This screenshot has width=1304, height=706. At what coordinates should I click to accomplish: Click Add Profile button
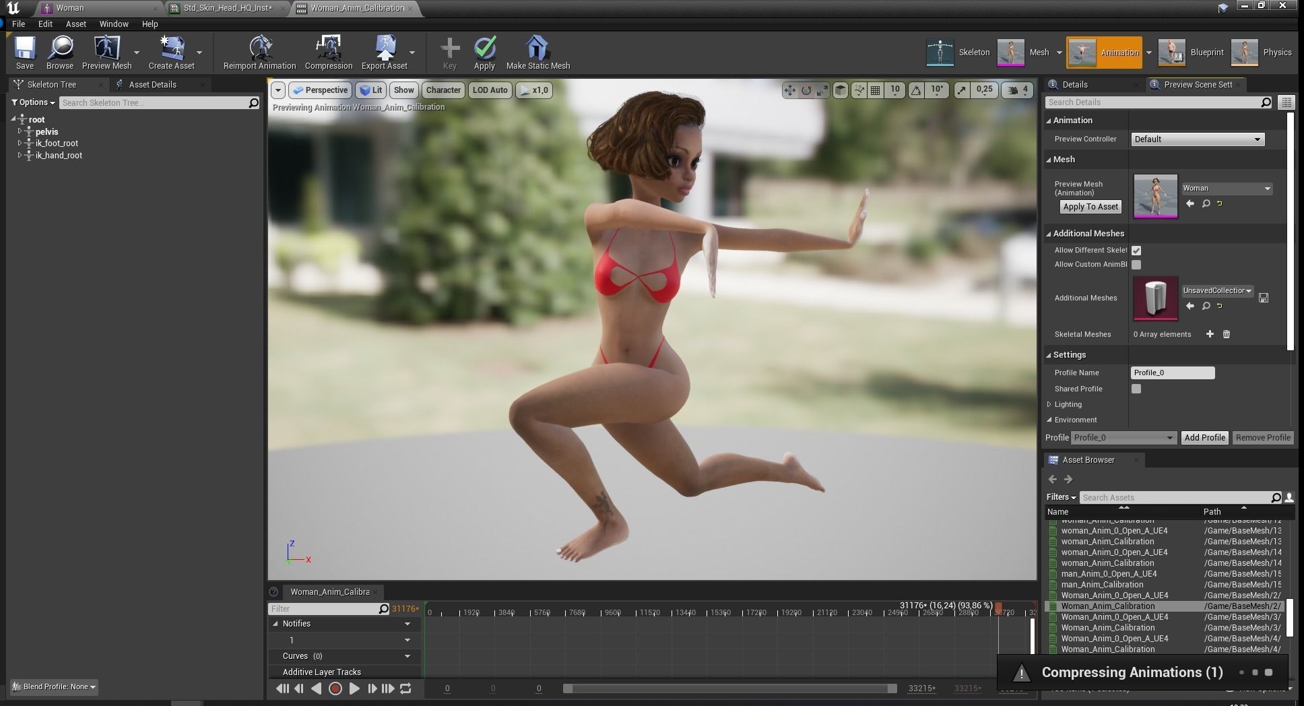(1204, 438)
